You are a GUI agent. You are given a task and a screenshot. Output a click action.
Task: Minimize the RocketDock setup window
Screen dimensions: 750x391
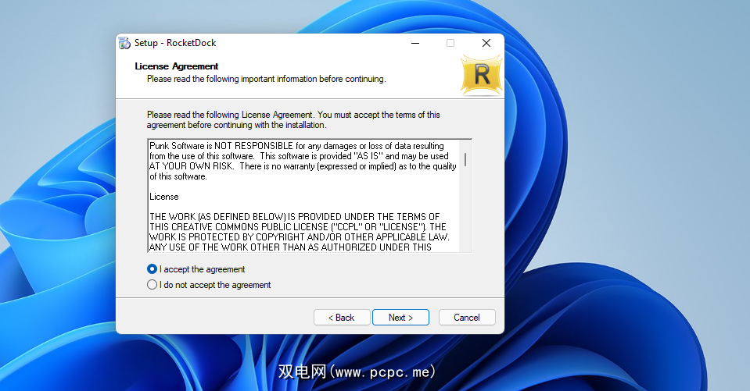[x=415, y=43]
